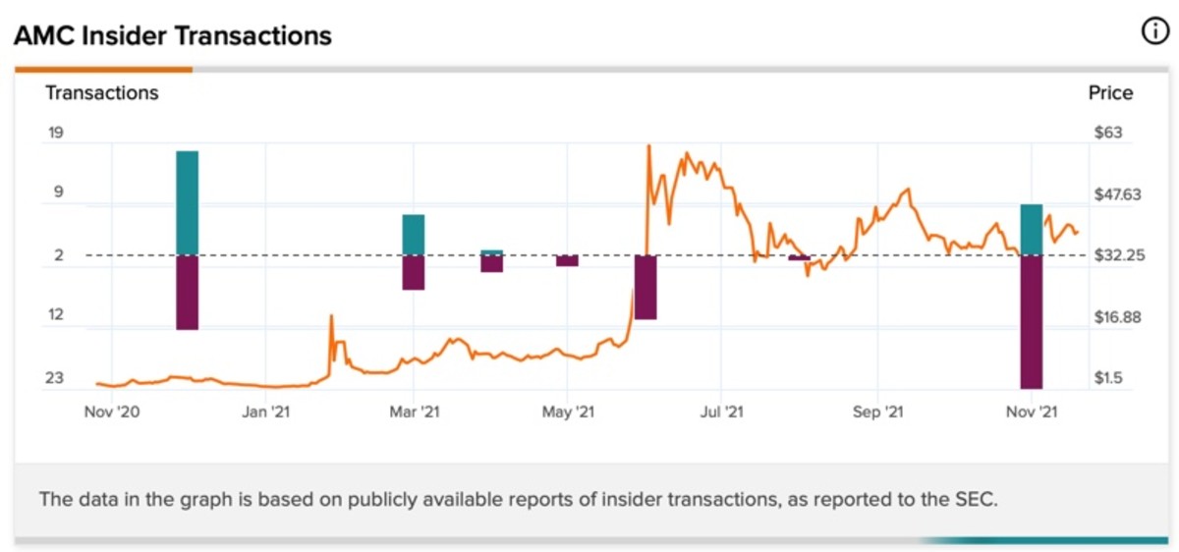Viewport: 1179px width, 552px height.
Task: Select the teal buy bar near Dec '20
Action: click(x=188, y=203)
